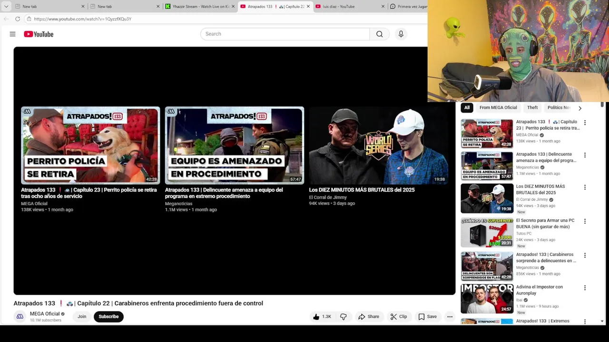Switch to Primera vez Jugando tab
This screenshot has height=342, width=609.
point(408,7)
